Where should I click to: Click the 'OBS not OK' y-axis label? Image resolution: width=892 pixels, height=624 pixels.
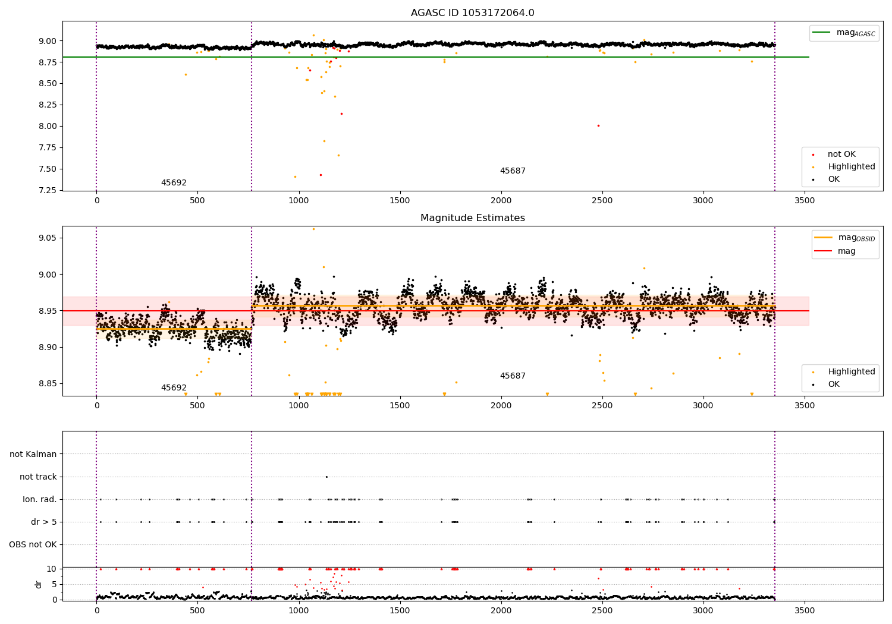[x=33, y=544]
